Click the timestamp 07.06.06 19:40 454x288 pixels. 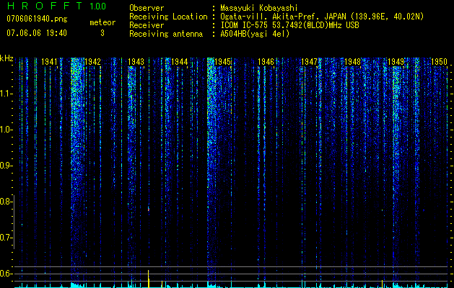pyautogui.click(x=37, y=33)
